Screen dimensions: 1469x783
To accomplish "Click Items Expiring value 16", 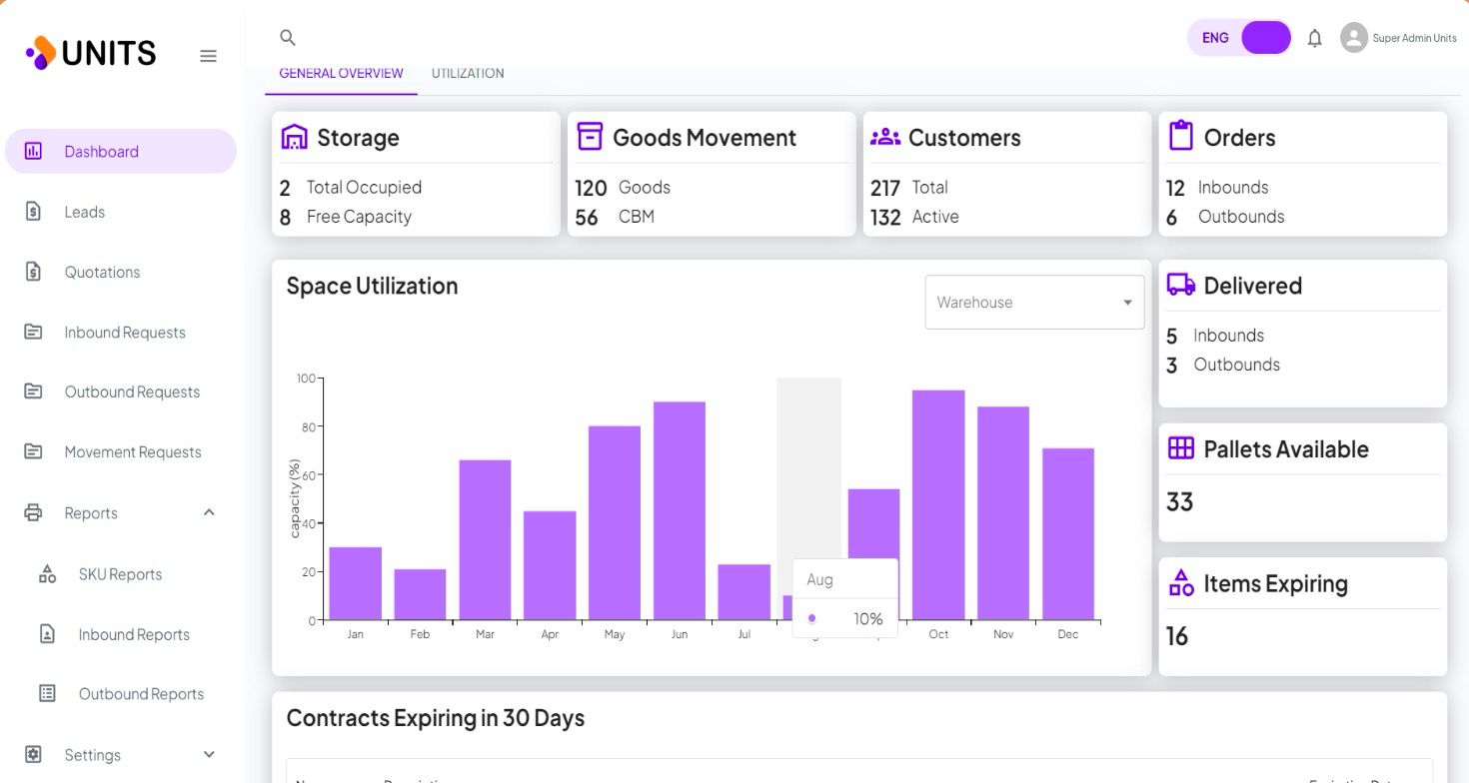I will coord(1177,636).
